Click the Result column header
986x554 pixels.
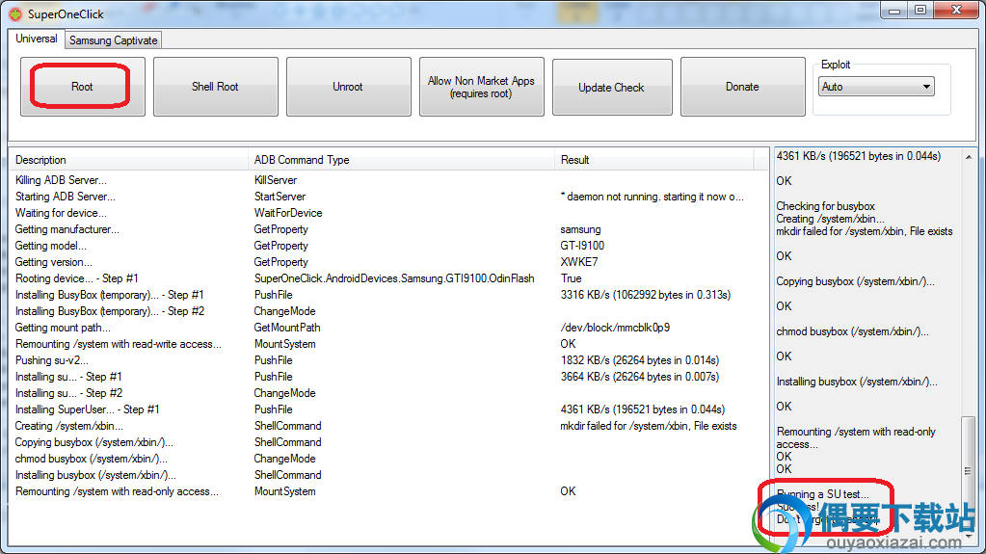(x=654, y=160)
